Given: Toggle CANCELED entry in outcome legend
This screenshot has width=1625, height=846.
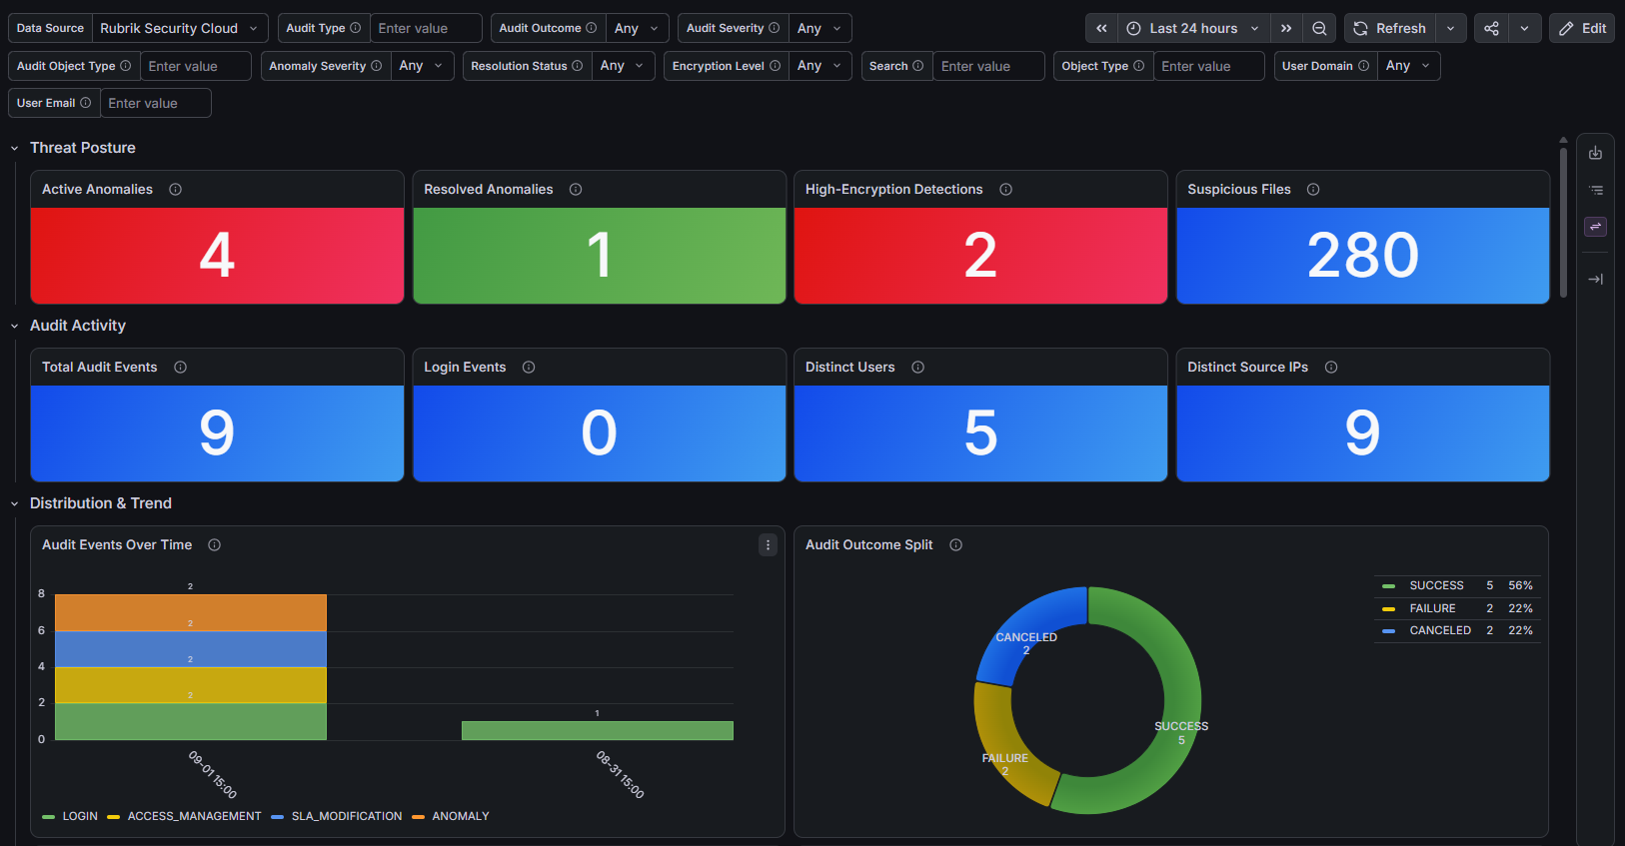Looking at the screenshot, I should coord(1440,630).
